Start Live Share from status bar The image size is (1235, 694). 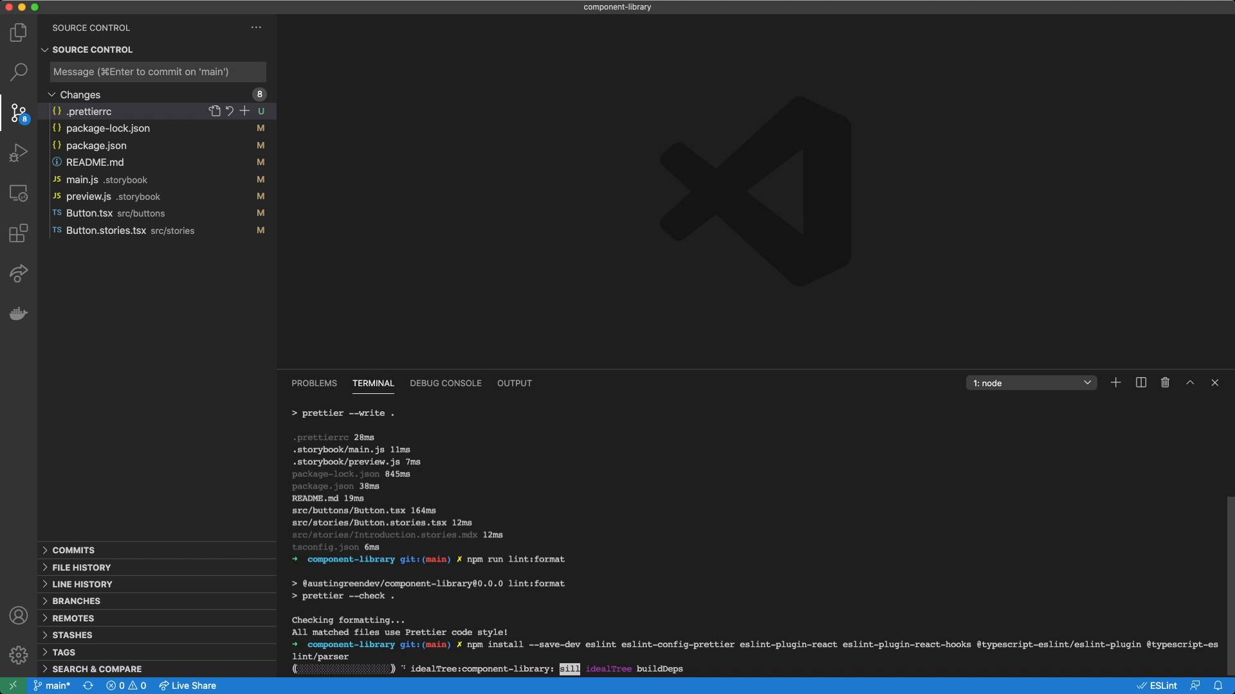187,686
